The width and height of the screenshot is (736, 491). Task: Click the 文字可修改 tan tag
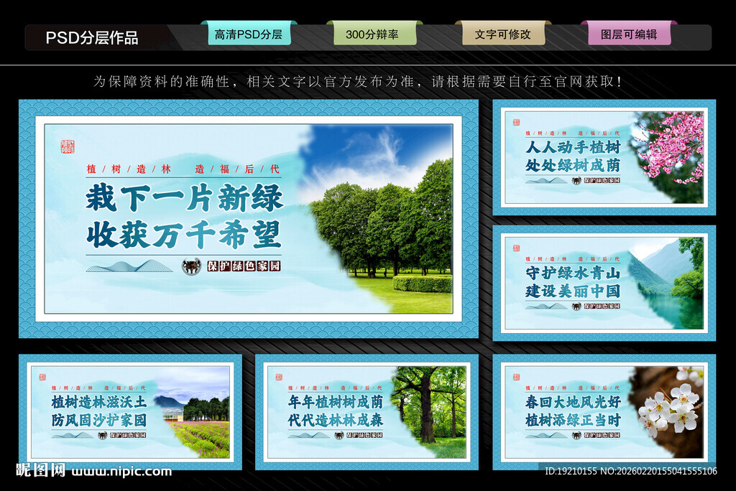coord(503,34)
